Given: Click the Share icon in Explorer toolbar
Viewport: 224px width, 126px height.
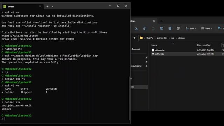Looking at the screenshot, I should [170, 28].
